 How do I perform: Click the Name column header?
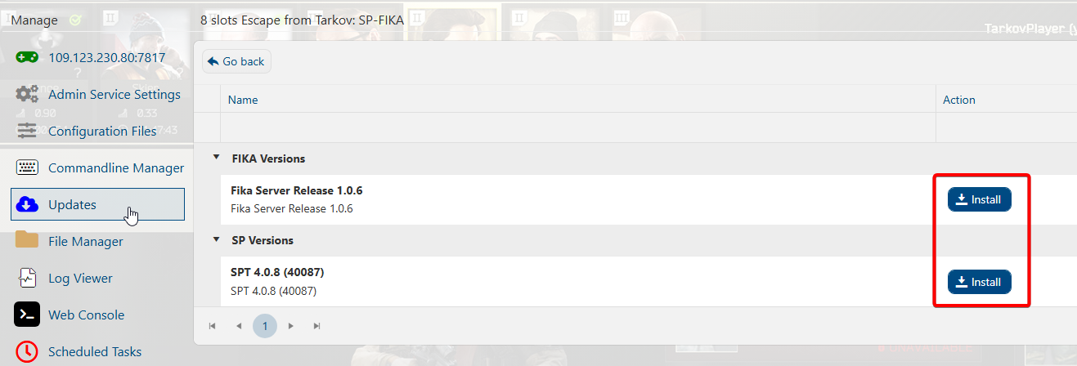click(243, 100)
